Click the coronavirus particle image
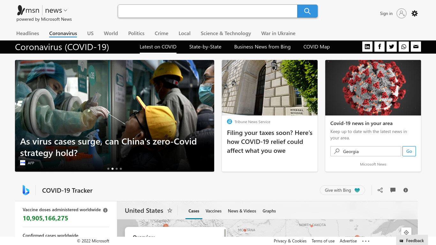The width and height of the screenshot is (436, 245). coord(373,88)
